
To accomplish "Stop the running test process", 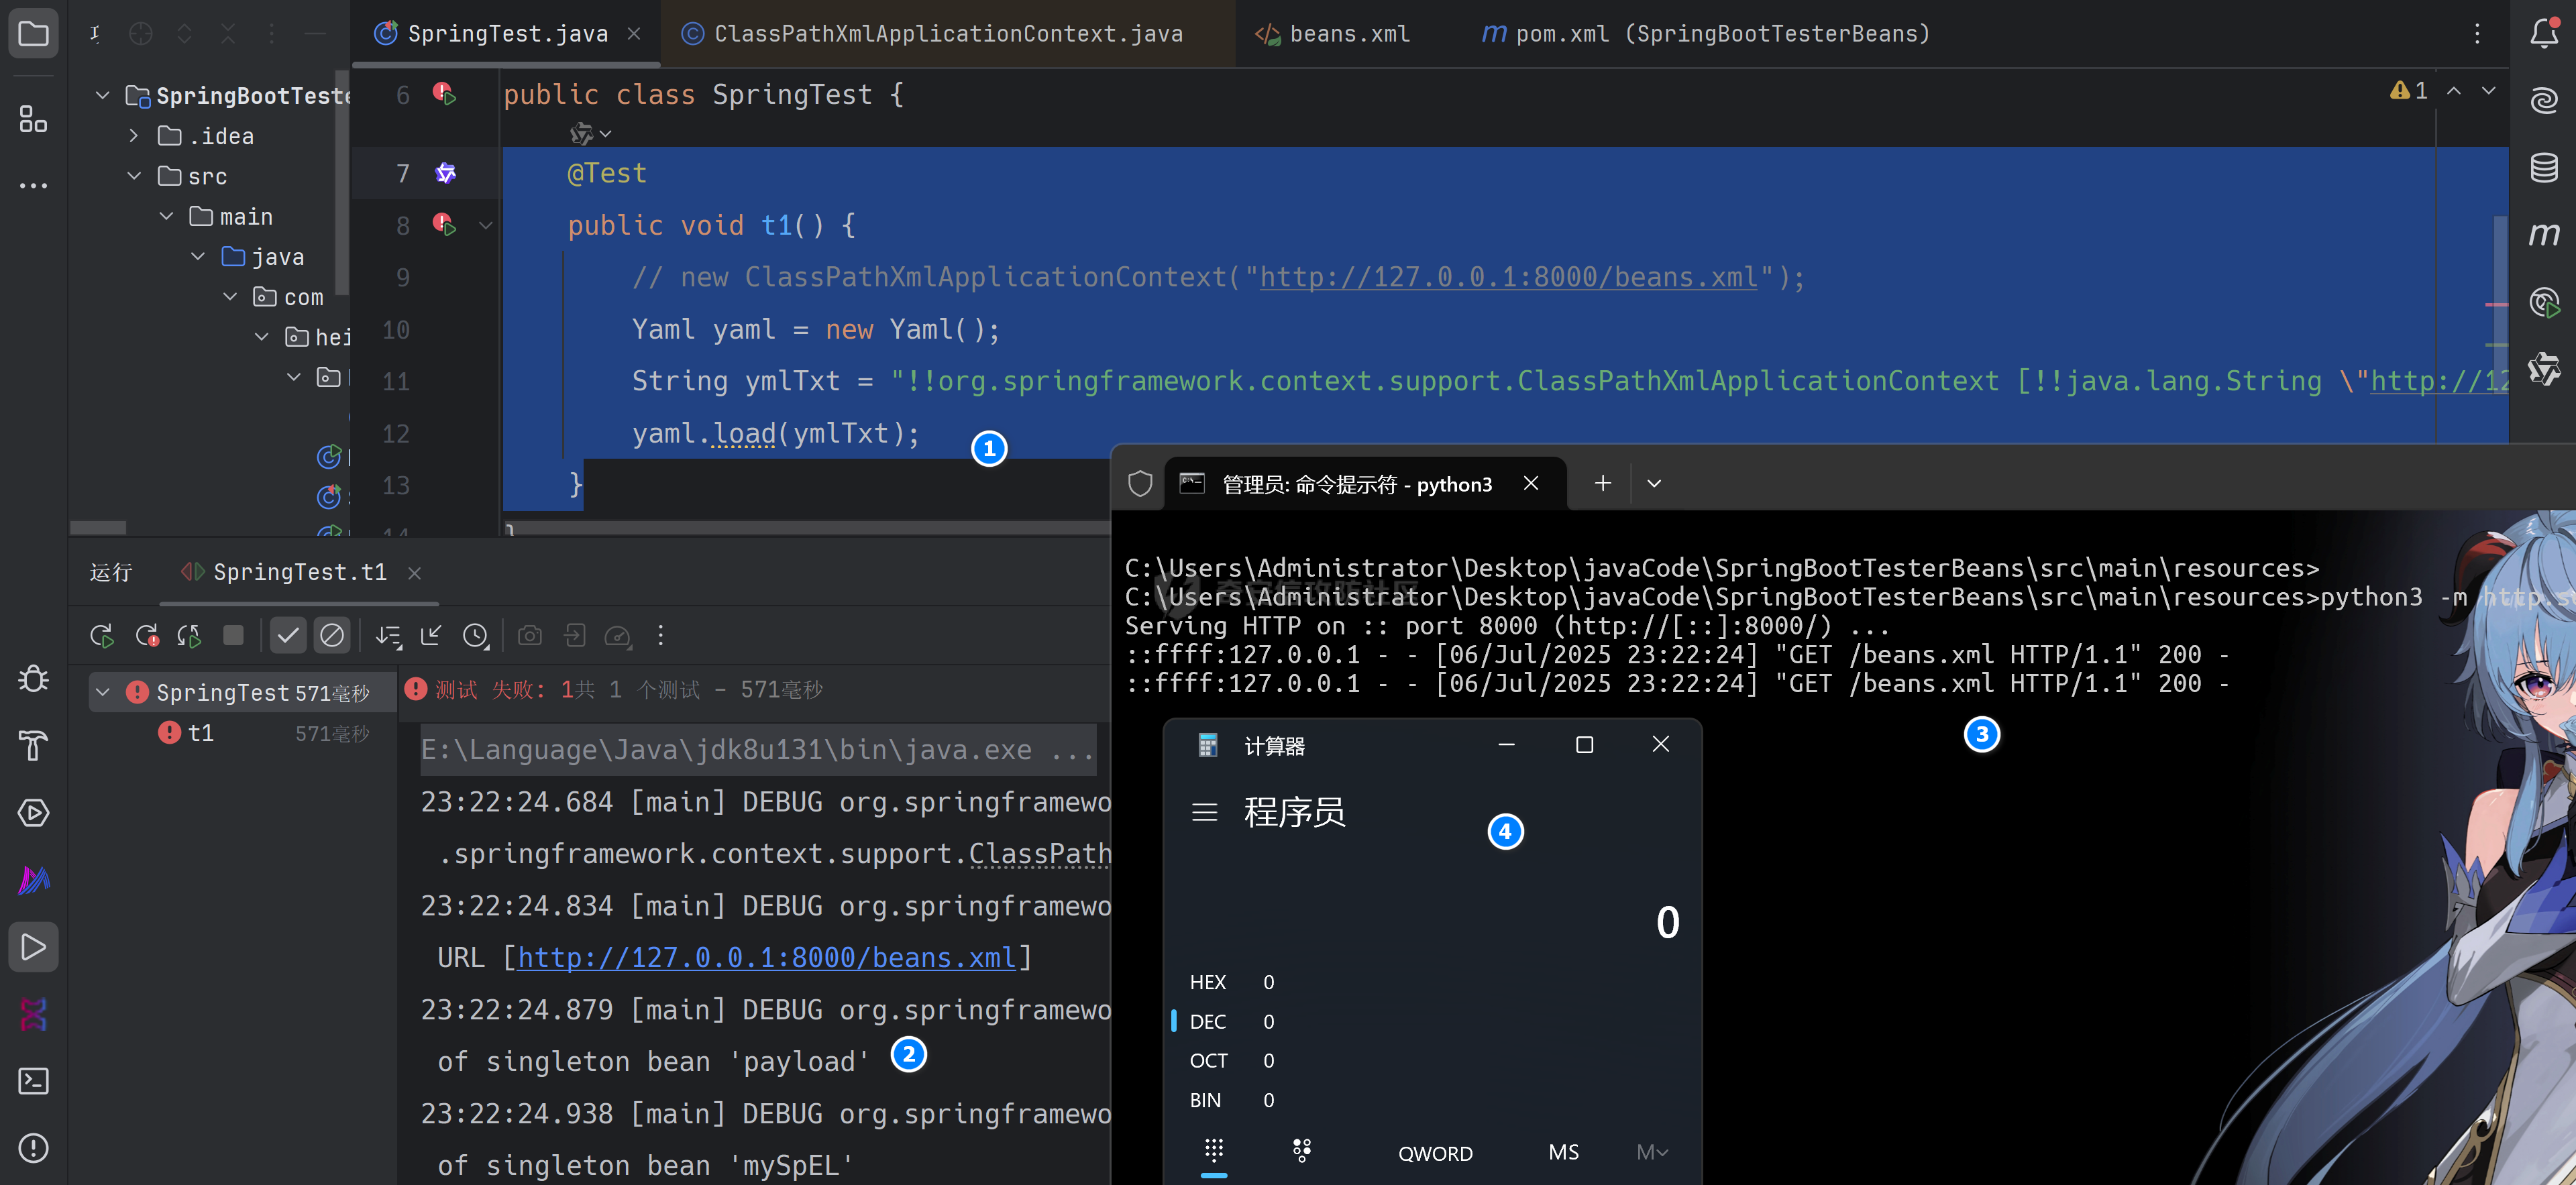I will pos(233,636).
